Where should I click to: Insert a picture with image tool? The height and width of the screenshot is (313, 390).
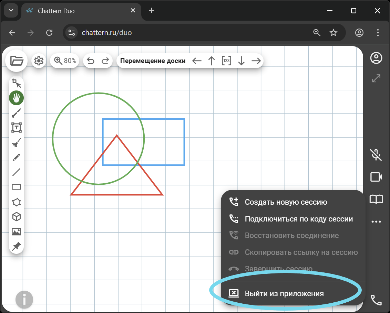16,231
